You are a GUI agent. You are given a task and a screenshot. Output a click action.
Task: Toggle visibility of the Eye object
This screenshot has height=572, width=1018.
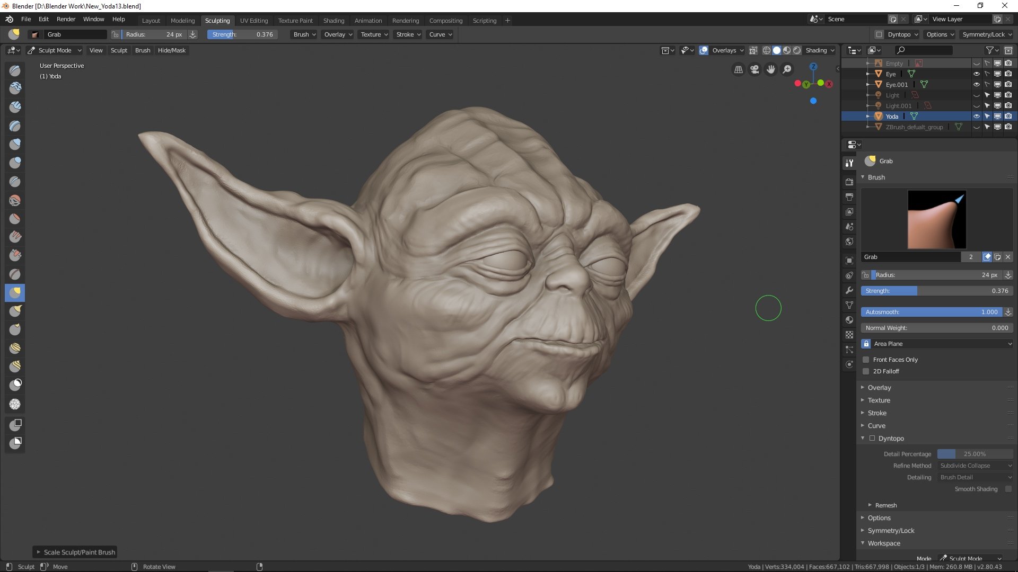(976, 73)
